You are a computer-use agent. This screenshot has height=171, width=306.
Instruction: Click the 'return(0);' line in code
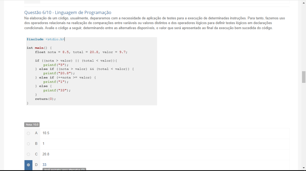(45, 99)
